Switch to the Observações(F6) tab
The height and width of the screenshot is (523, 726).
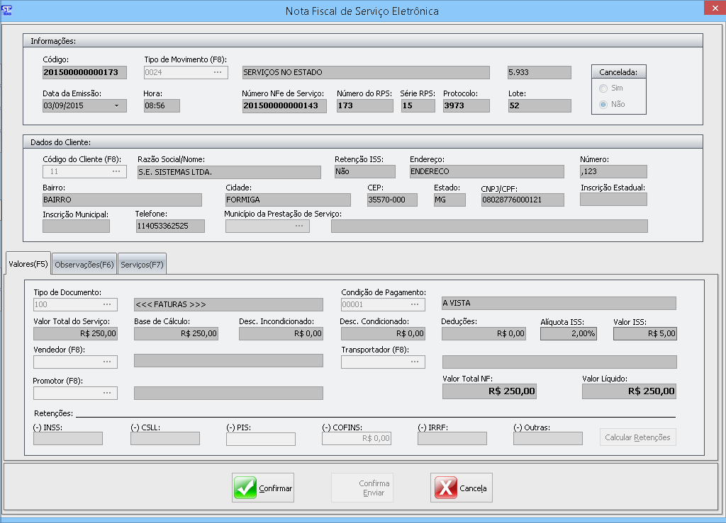84,264
